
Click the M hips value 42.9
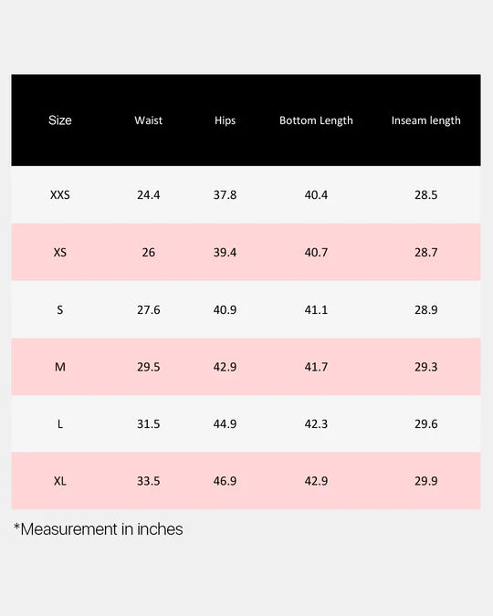225,367
